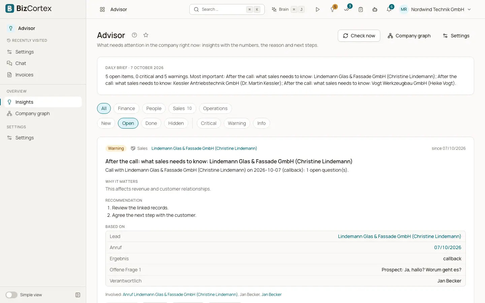Show Hidden insights
This screenshot has width=485, height=303.
click(176, 123)
